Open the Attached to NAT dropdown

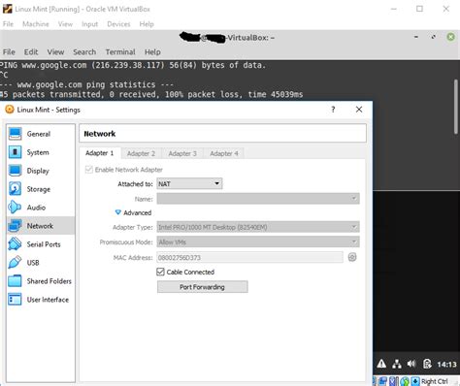[189, 183]
